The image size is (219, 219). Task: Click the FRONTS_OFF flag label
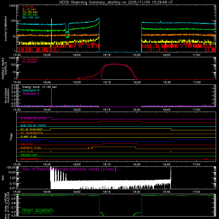29,155
